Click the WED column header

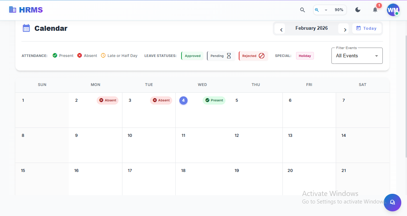click(202, 85)
